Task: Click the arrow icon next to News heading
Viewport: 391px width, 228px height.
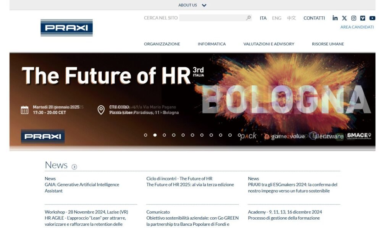Action: tap(74, 167)
